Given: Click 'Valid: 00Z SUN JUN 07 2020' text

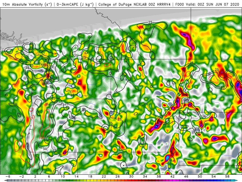Looking at the screenshot, I should (213, 4).
